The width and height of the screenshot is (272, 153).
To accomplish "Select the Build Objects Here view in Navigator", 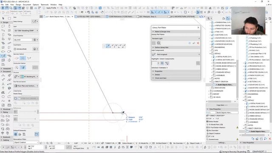I will coord(224,85).
